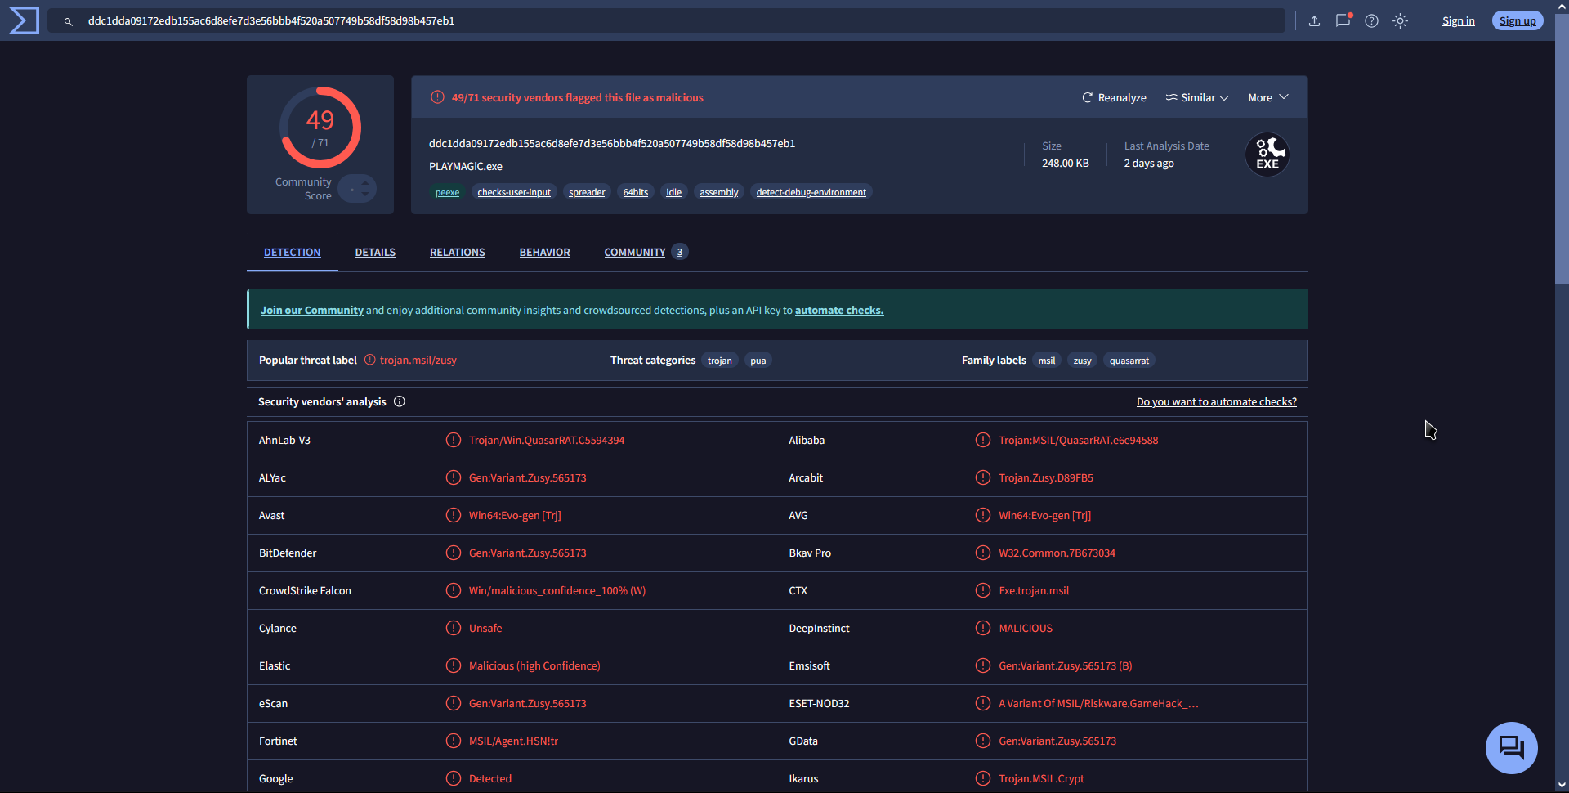This screenshot has height=793, width=1569.
Task: Click the alert icon in the Alibaba row
Action: click(983, 440)
